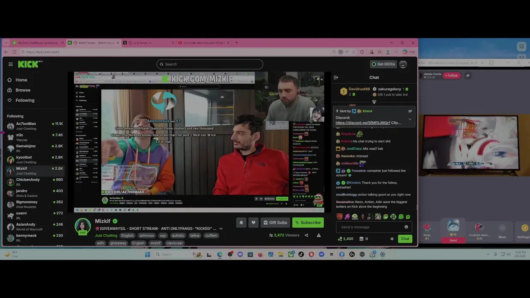Viewport: 530px width, 298px height.
Task: Click the Just Chatting category link
Action: pyautogui.click(x=106, y=236)
